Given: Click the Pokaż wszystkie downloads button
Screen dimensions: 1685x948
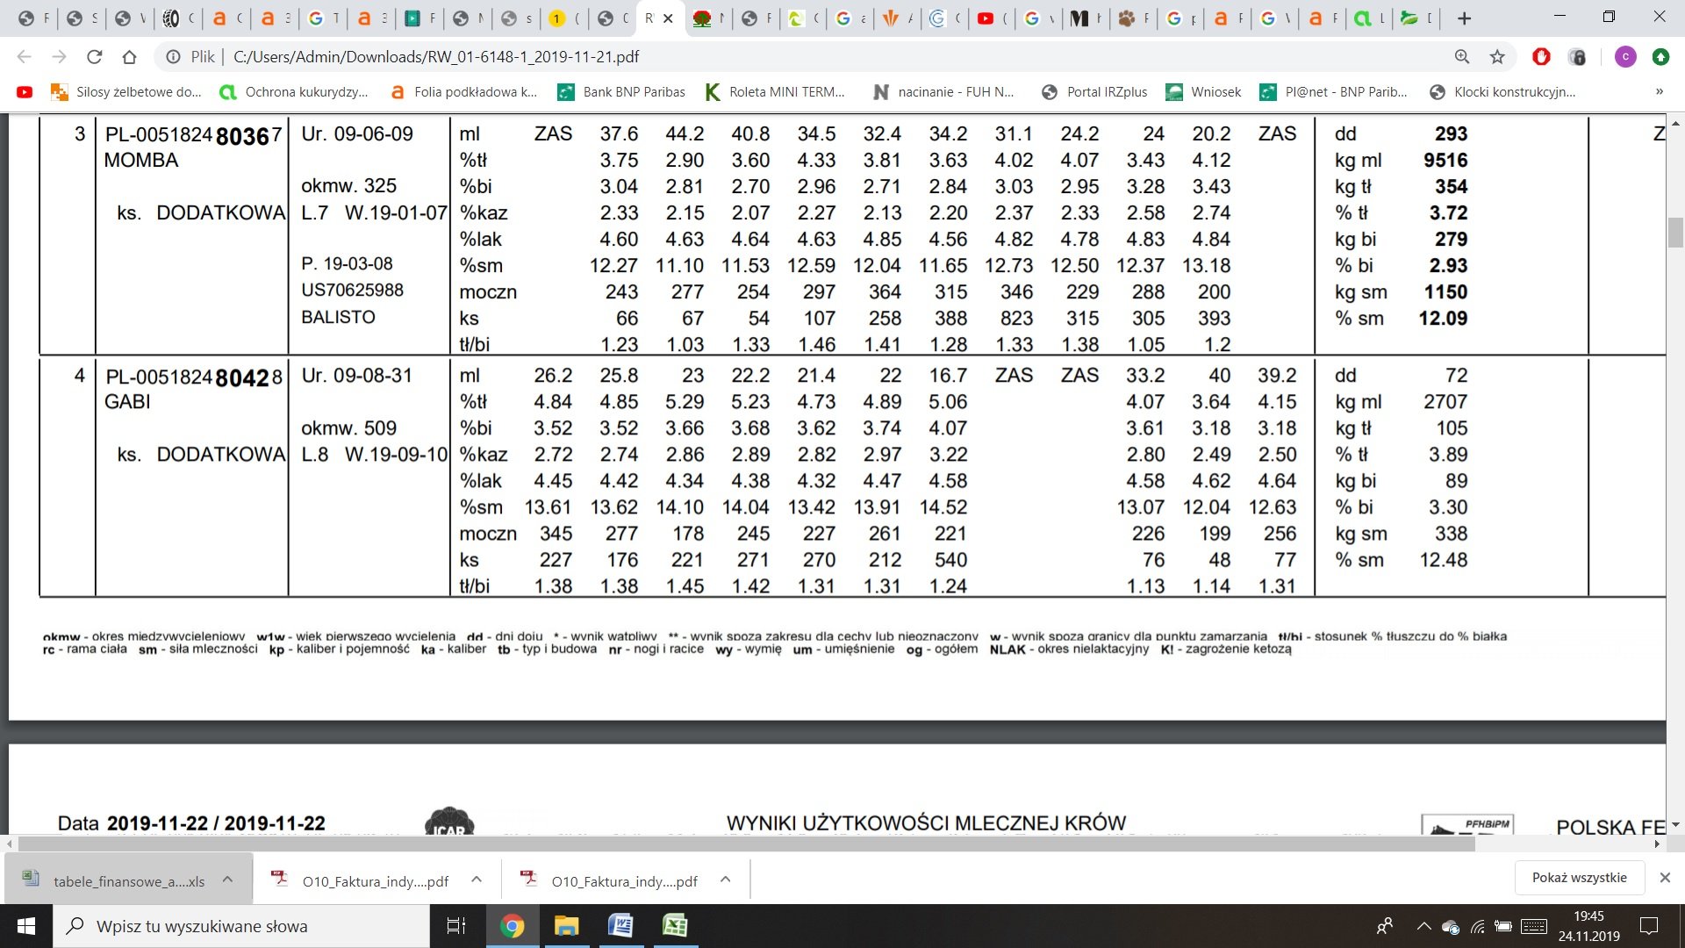Looking at the screenshot, I should point(1579,878).
